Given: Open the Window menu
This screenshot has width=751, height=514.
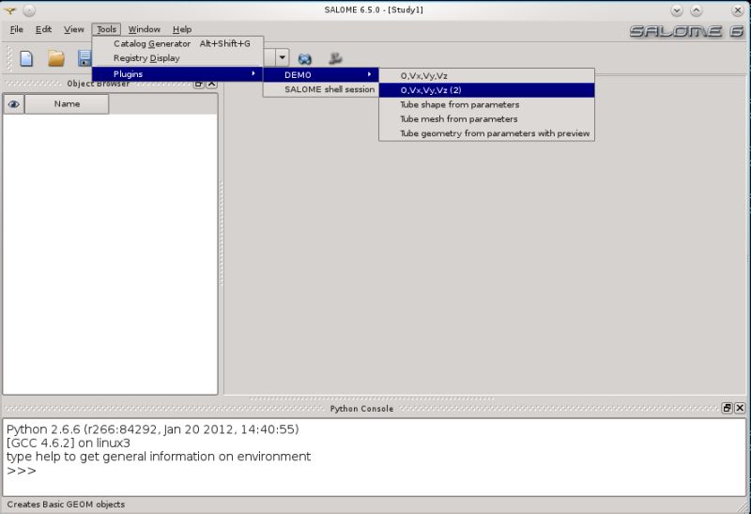Looking at the screenshot, I should pos(144,29).
